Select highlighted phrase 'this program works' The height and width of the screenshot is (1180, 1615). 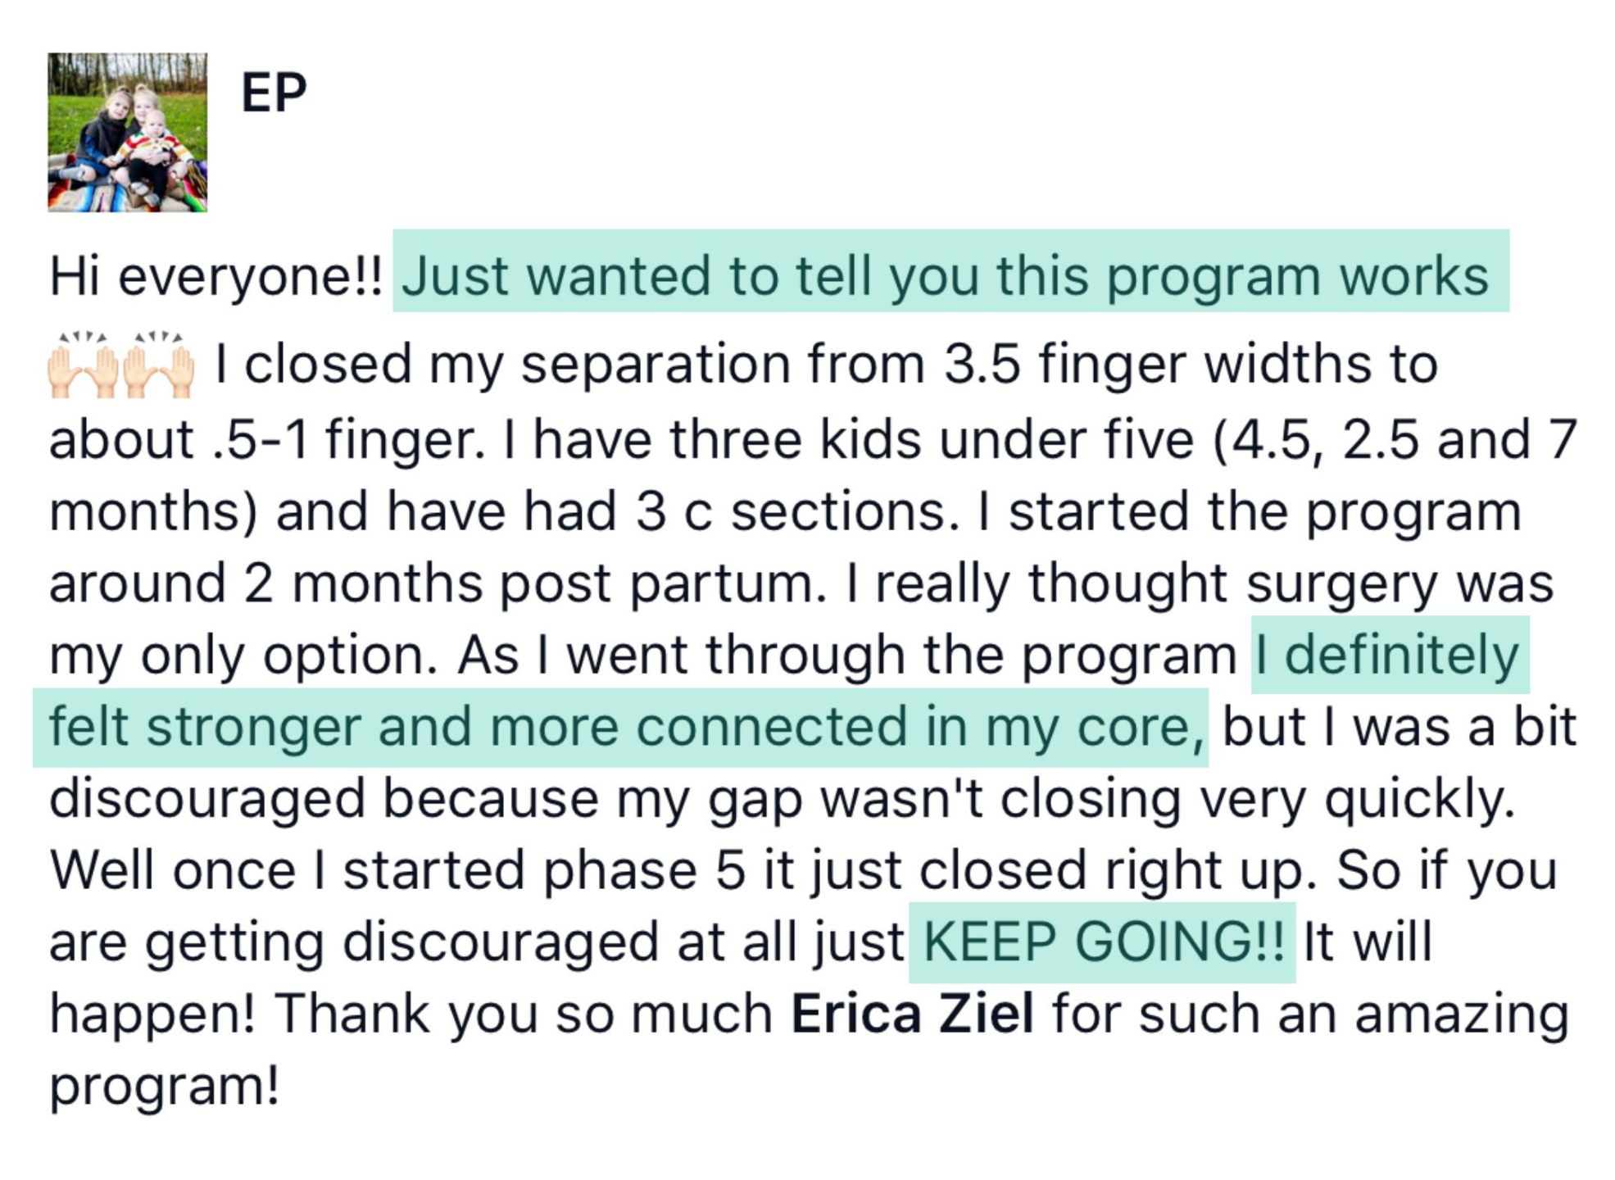coord(1242,276)
